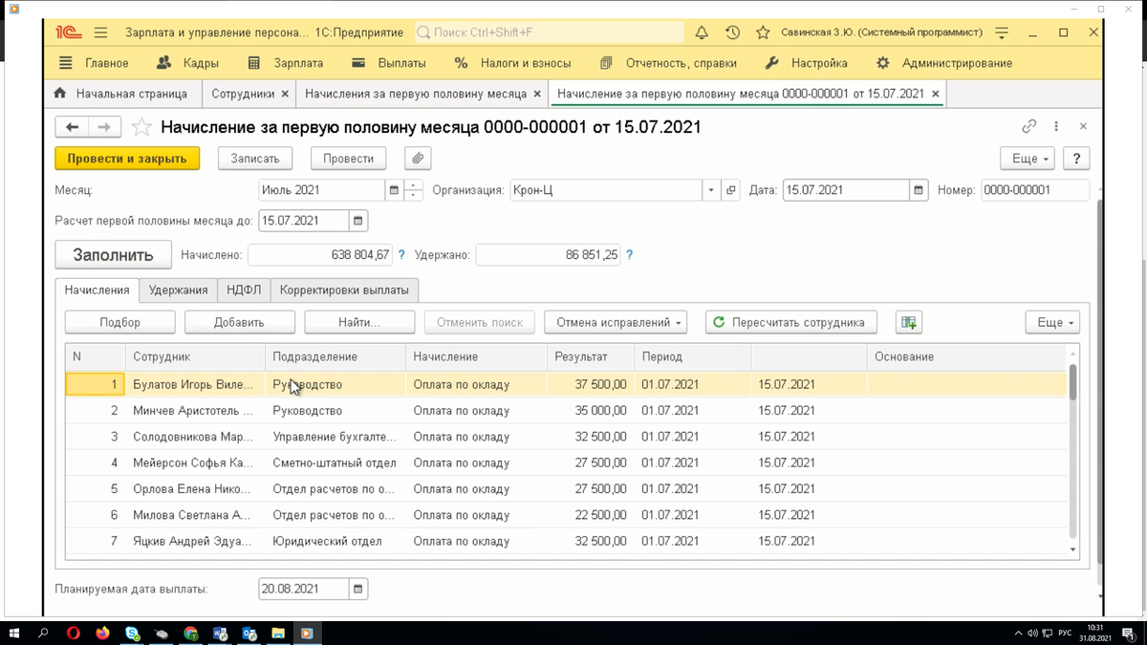This screenshot has height=645, width=1147.
Task: Click the Провести и закрыть button
Action: 127,159
